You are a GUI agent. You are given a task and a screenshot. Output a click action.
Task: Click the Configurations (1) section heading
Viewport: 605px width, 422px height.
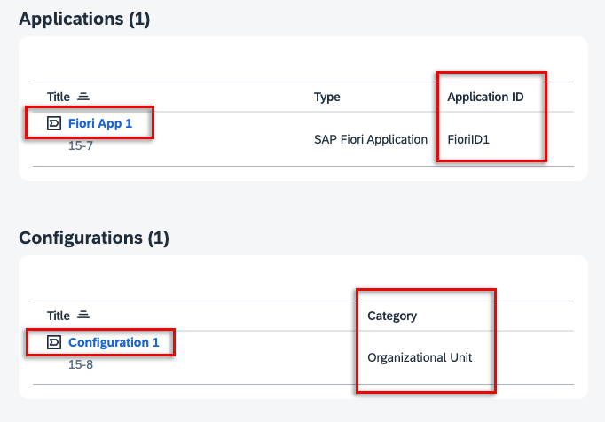(93, 238)
